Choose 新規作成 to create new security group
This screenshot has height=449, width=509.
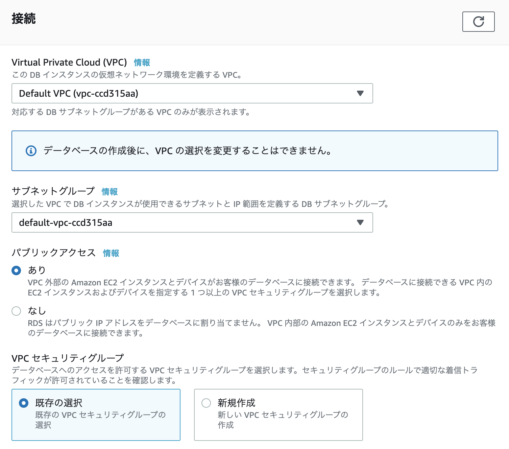point(205,403)
